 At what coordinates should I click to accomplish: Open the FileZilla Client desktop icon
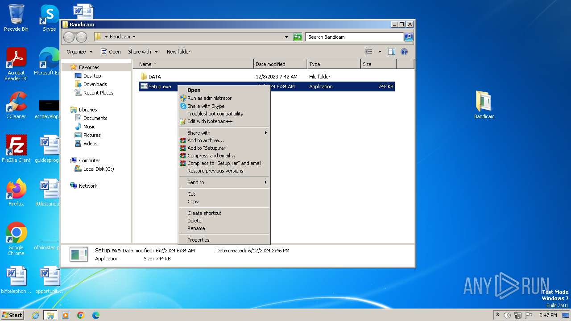16,149
